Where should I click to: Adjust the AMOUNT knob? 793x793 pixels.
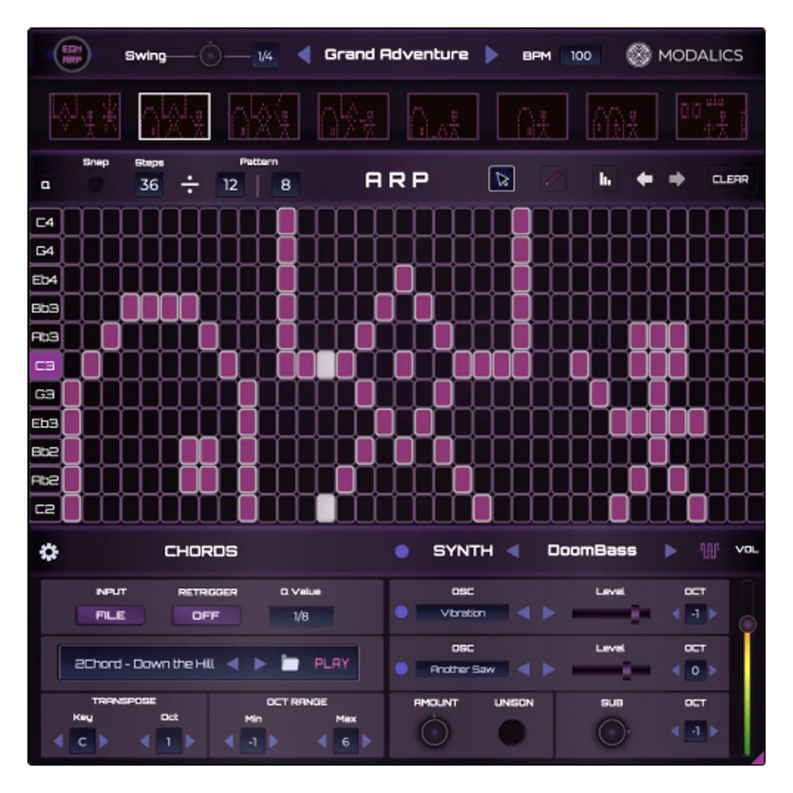point(435,732)
